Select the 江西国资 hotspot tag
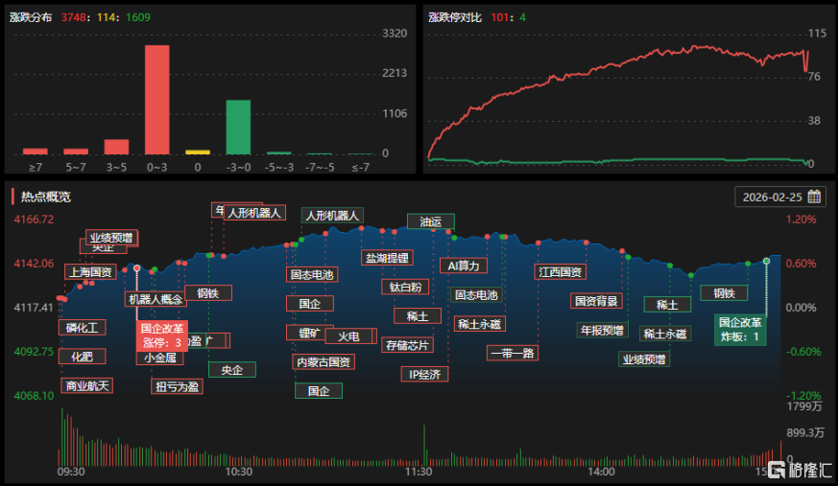839x486 pixels. pyautogui.click(x=561, y=272)
